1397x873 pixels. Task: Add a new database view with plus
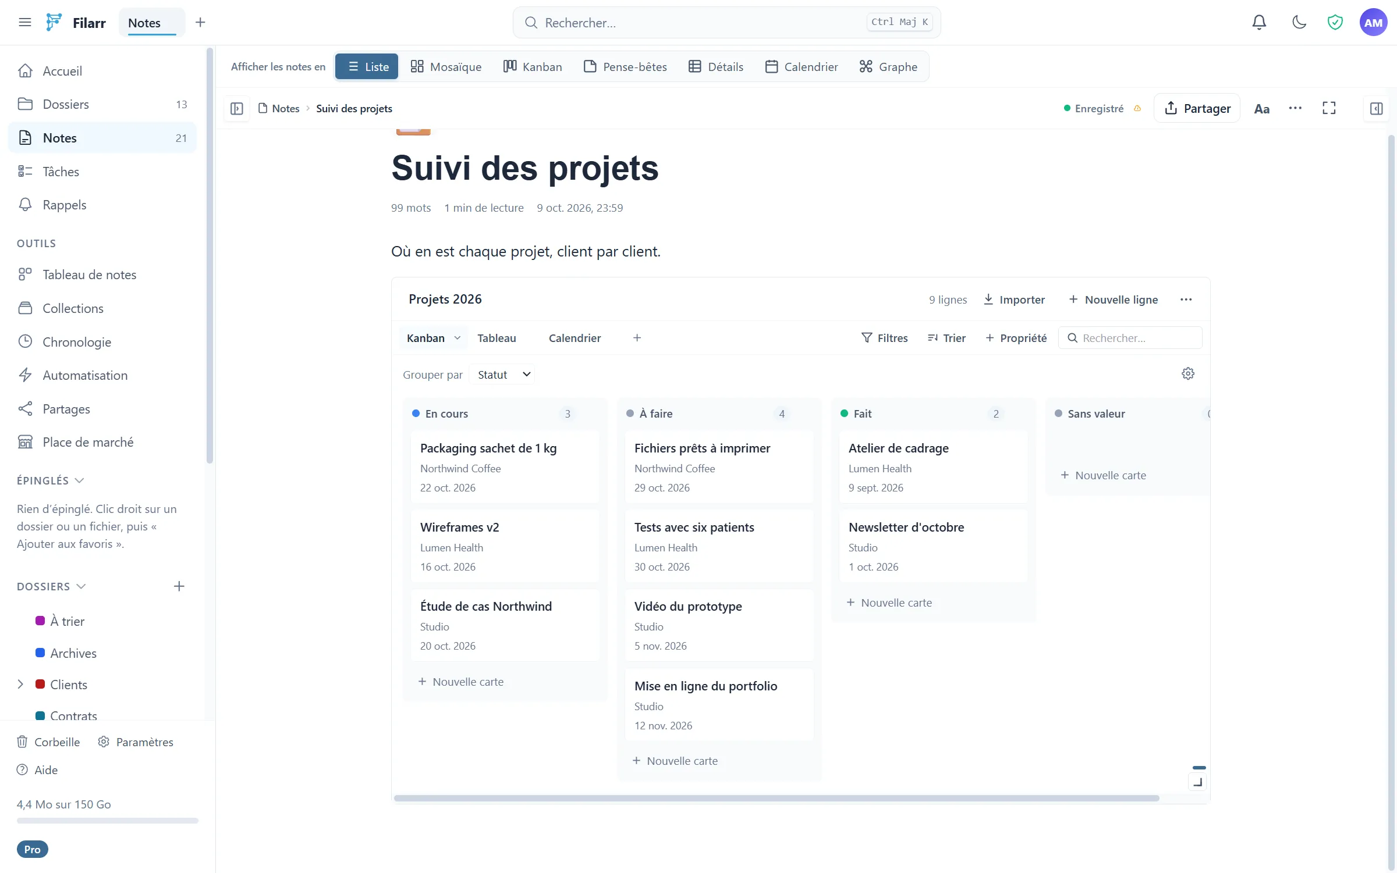pos(637,338)
